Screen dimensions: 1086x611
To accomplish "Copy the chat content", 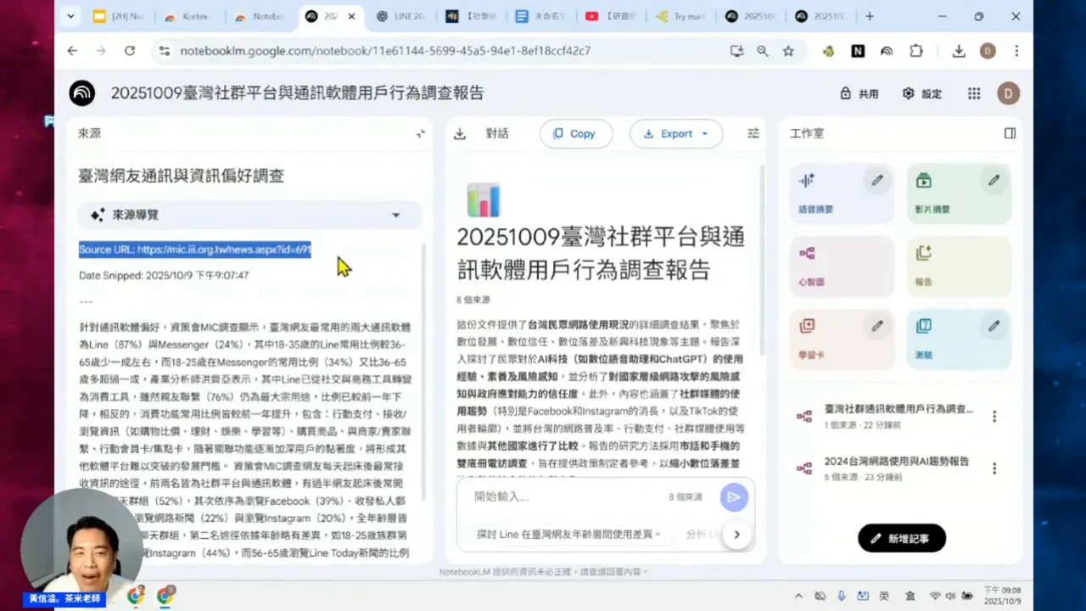I will [575, 133].
